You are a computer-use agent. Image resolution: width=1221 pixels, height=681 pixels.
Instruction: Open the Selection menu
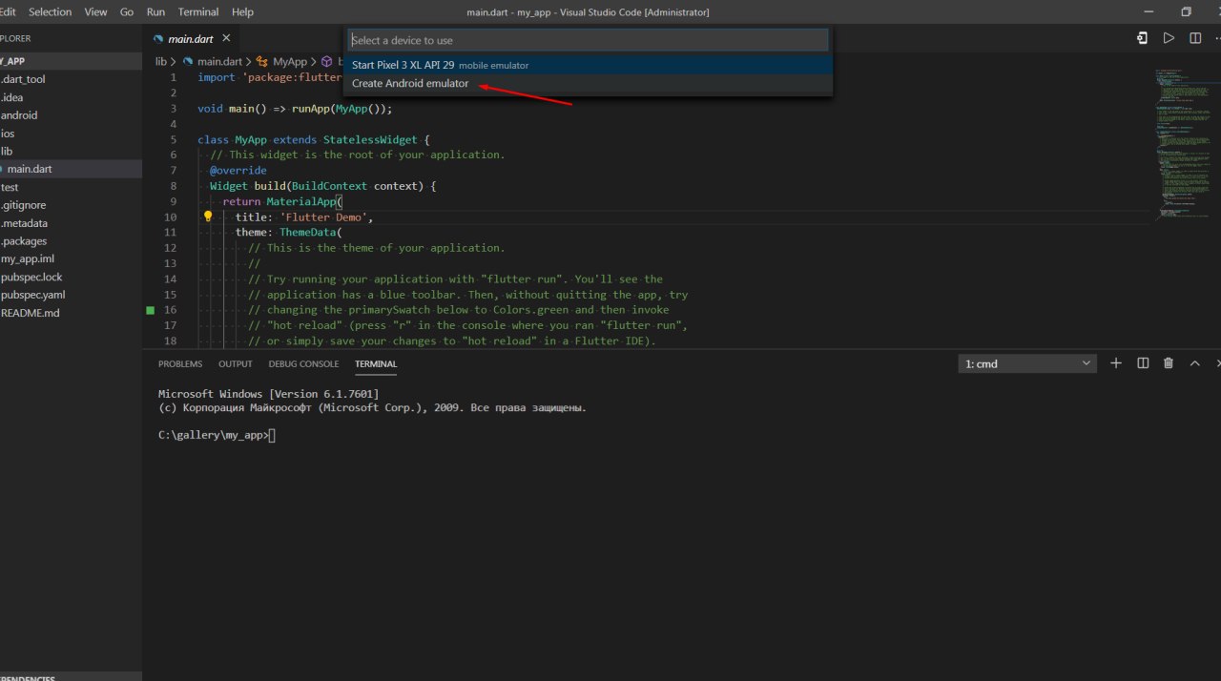point(50,11)
